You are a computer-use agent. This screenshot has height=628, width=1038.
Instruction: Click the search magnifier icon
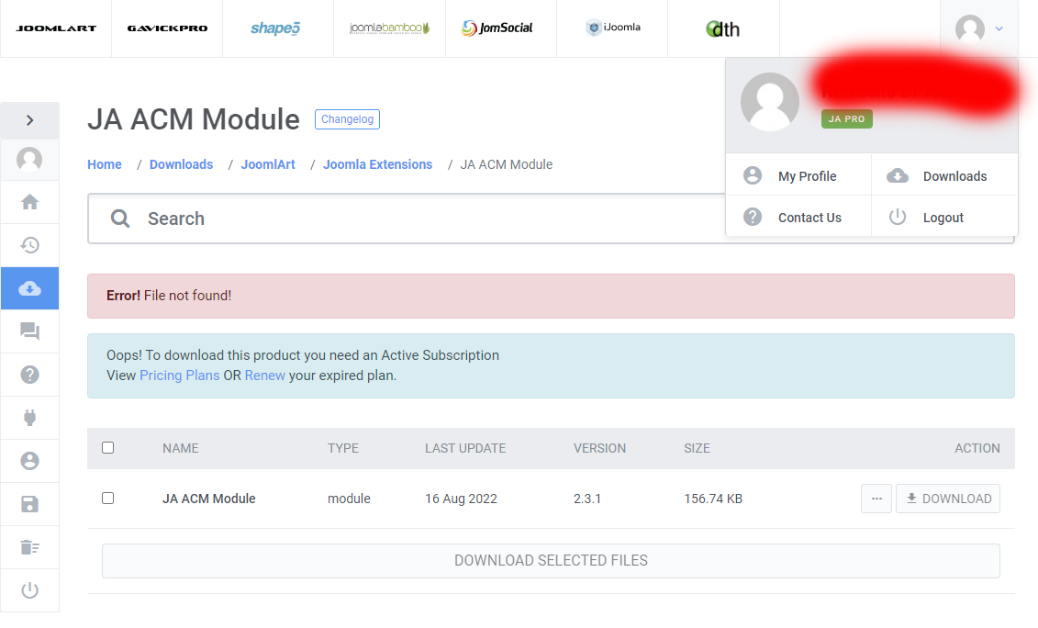click(x=120, y=218)
